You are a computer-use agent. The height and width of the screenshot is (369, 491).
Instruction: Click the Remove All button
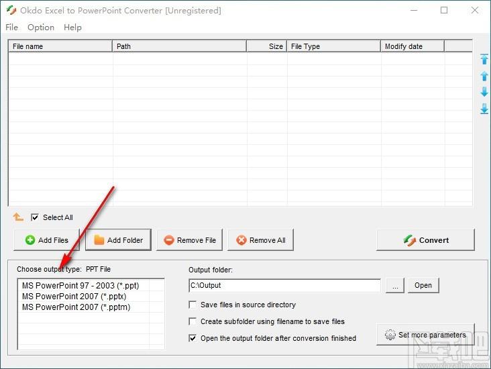(260, 240)
